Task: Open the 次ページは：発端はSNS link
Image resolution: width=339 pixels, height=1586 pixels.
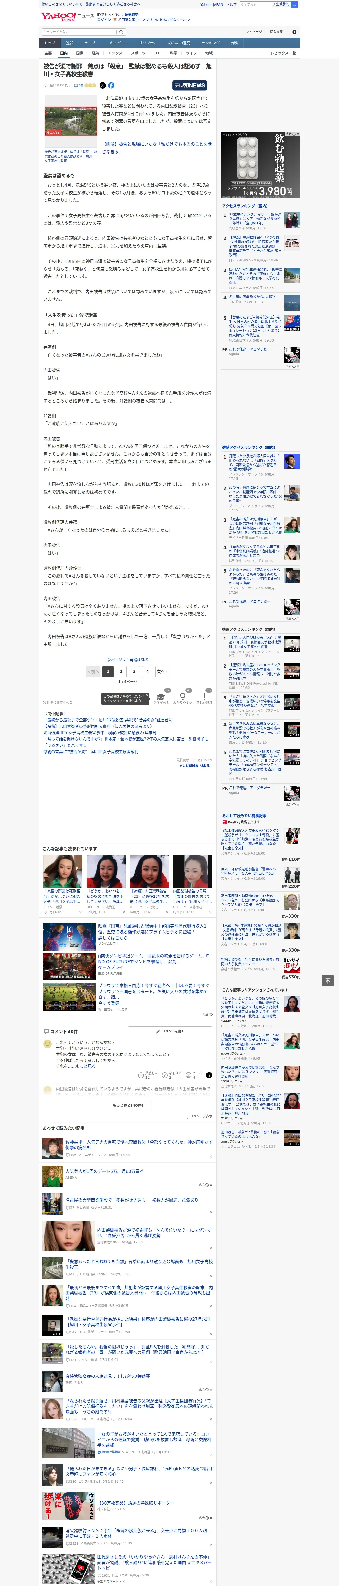Action: [x=128, y=660]
